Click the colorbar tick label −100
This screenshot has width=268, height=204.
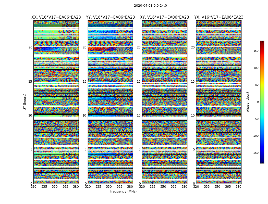click(255, 136)
